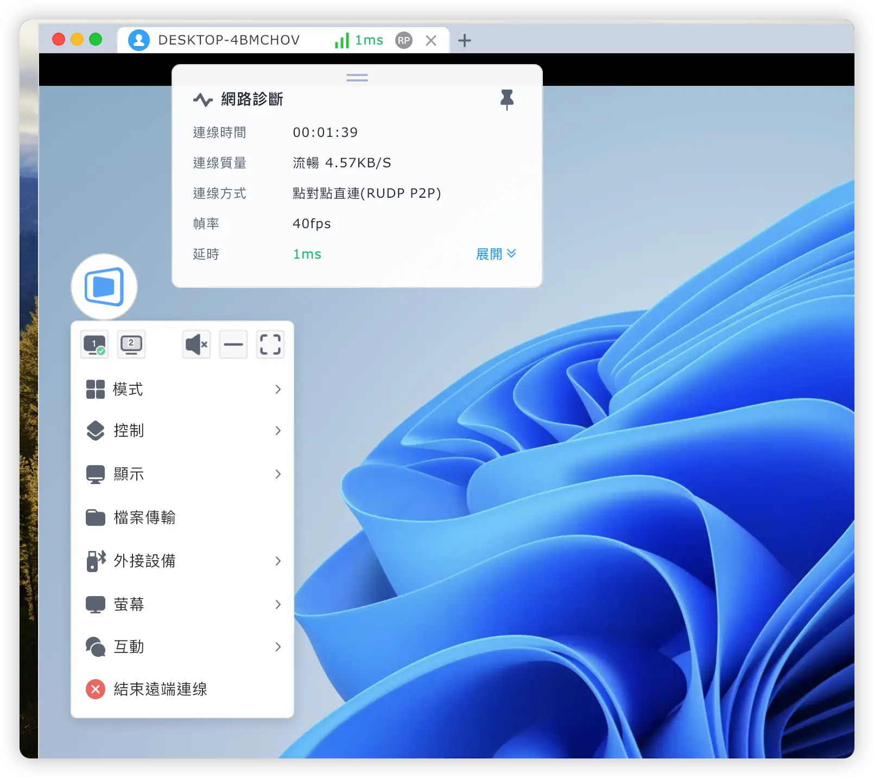Viewport: 874px width, 778px height.
Task: Select display 1 monitor icon
Action: [94, 344]
